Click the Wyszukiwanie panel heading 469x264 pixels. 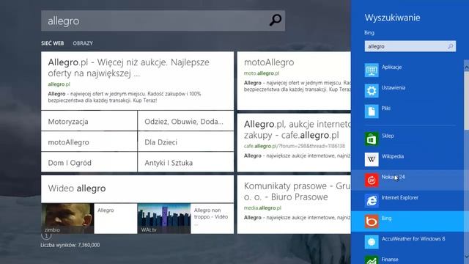point(392,18)
